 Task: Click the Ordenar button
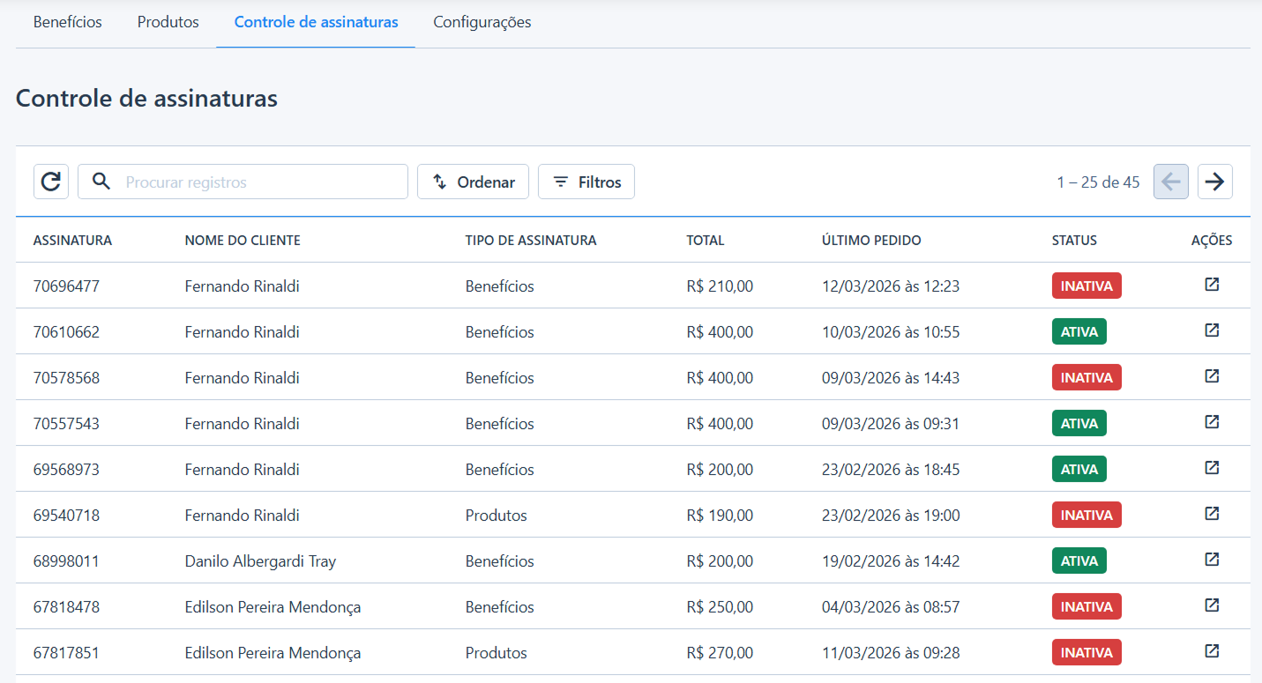click(473, 182)
